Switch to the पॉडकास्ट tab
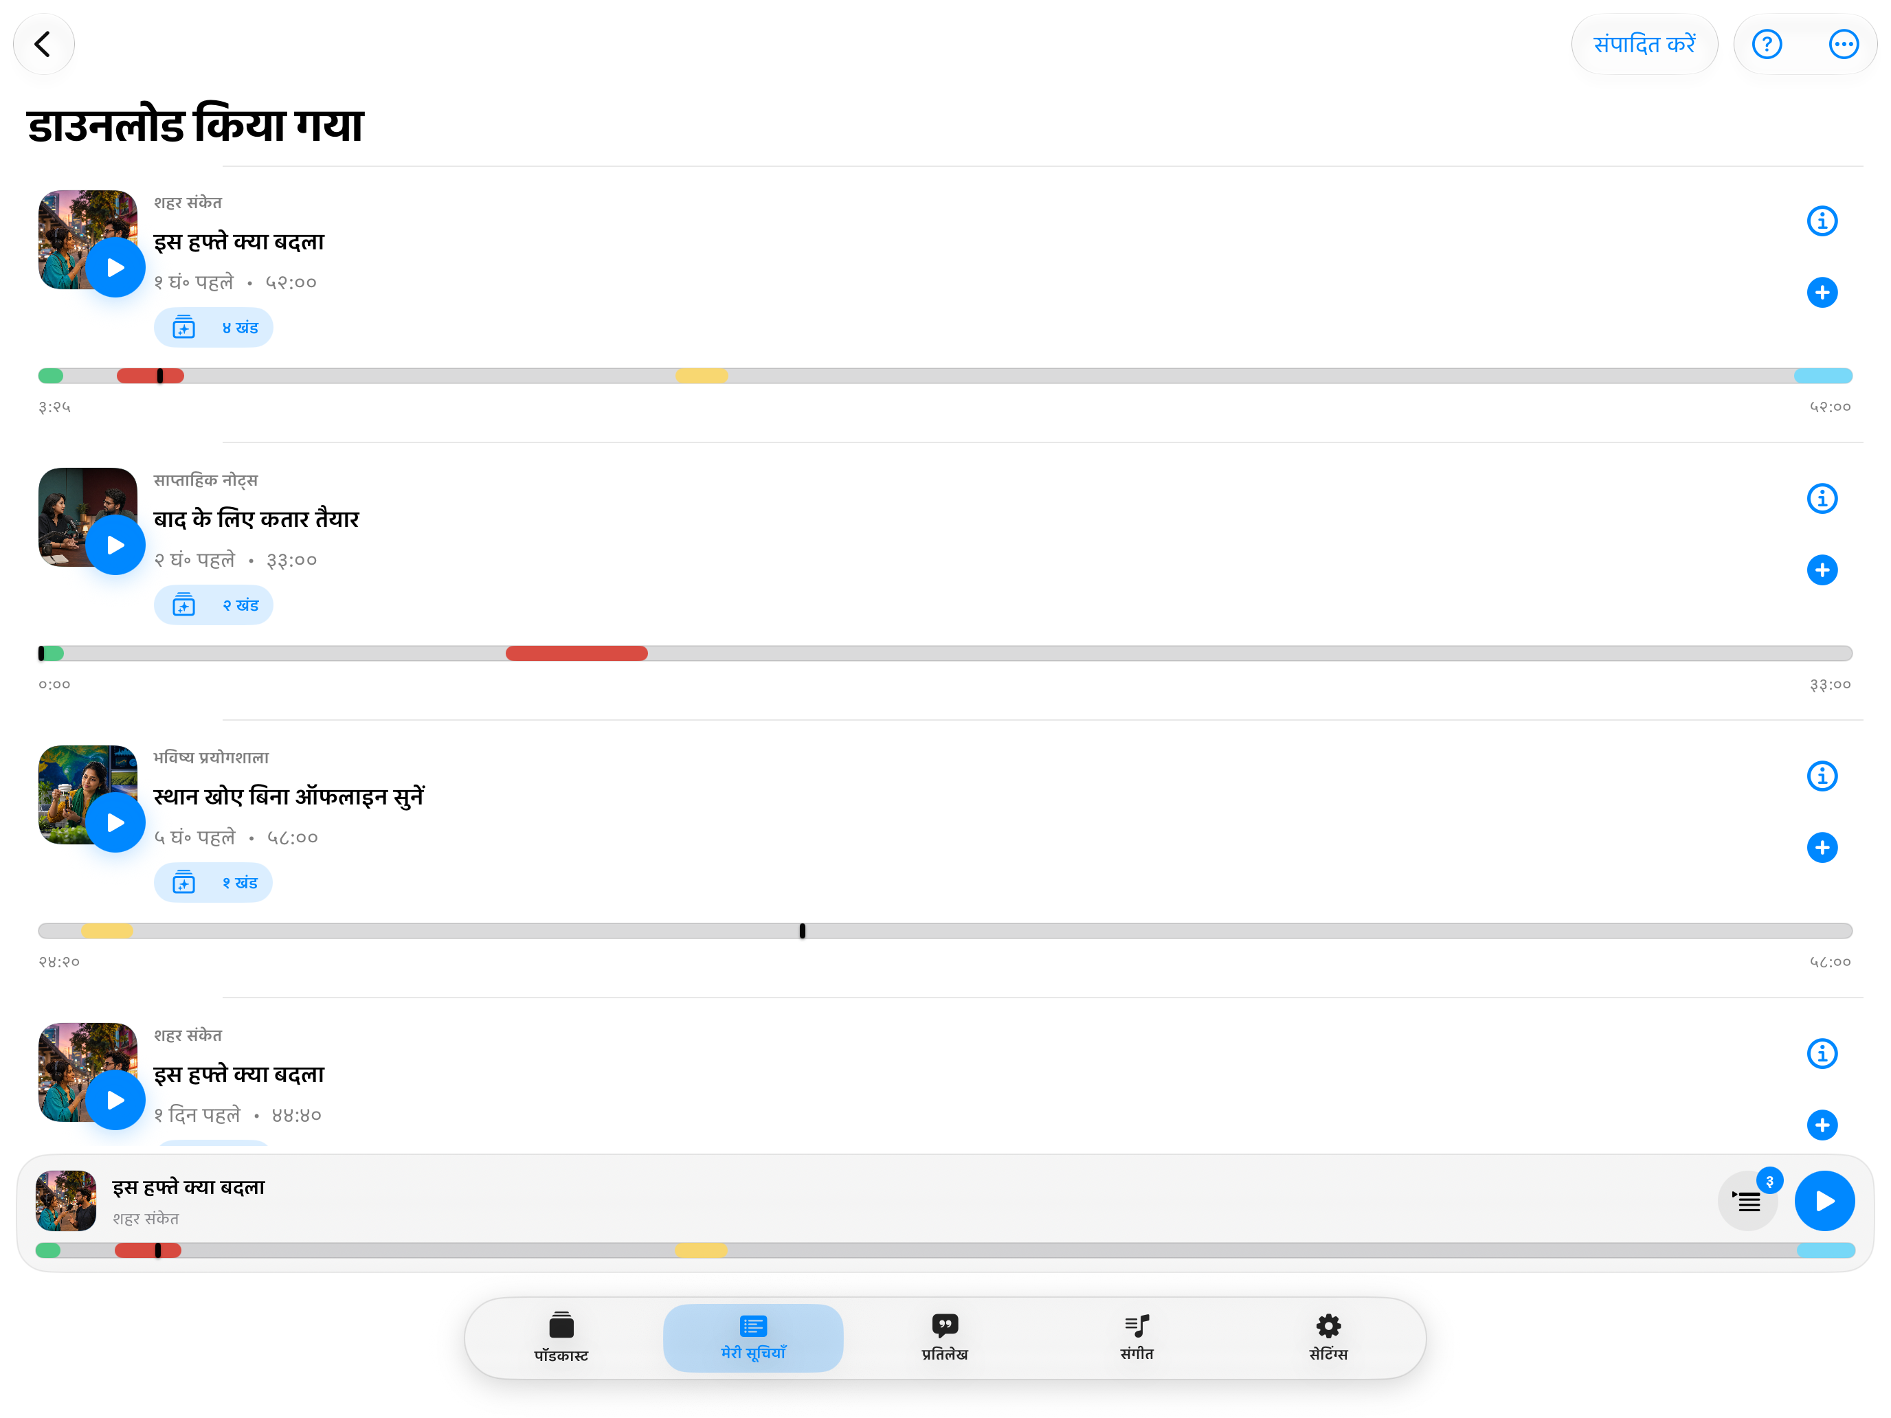This screenshot has height=1418, width=1891. pyautogui.click(x=561, y=1338)
